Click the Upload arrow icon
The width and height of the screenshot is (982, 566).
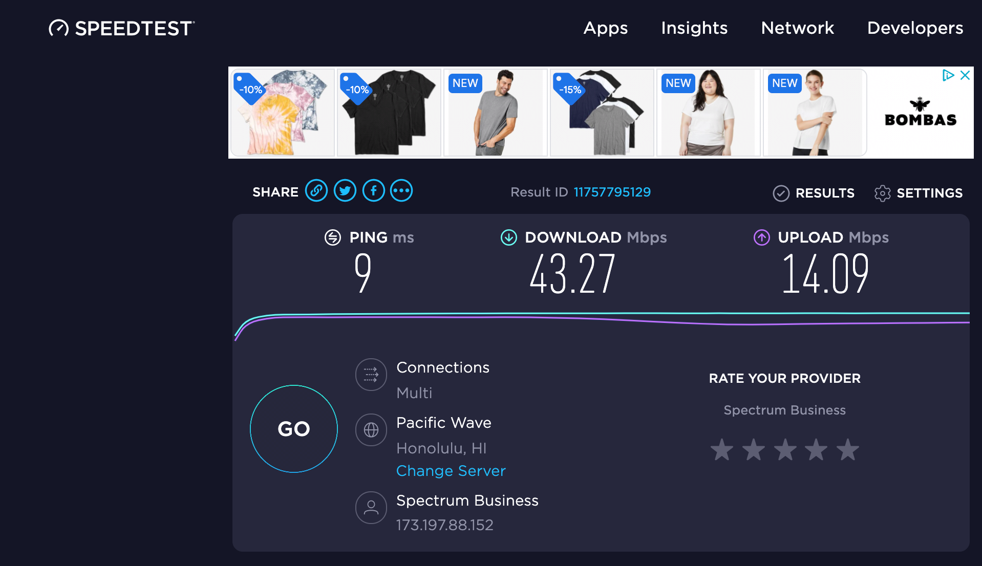(x=761, y=237)
